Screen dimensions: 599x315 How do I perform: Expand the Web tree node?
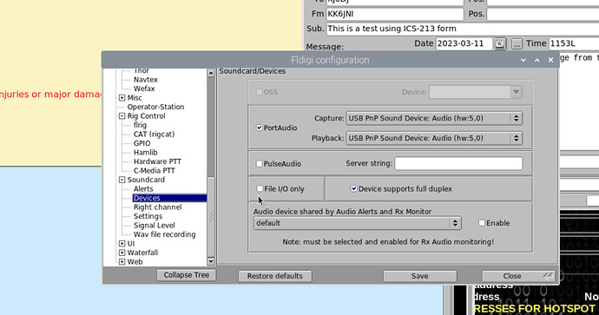click(x=122, y=262)
